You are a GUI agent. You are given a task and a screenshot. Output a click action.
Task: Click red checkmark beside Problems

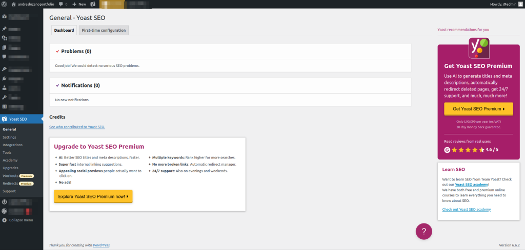point(57,52)
